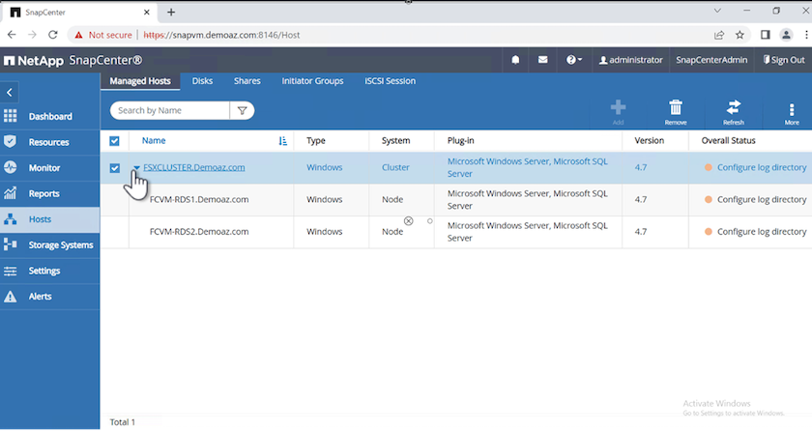Open the help question mark dropdown
The image size is (812, 431).
573,60
